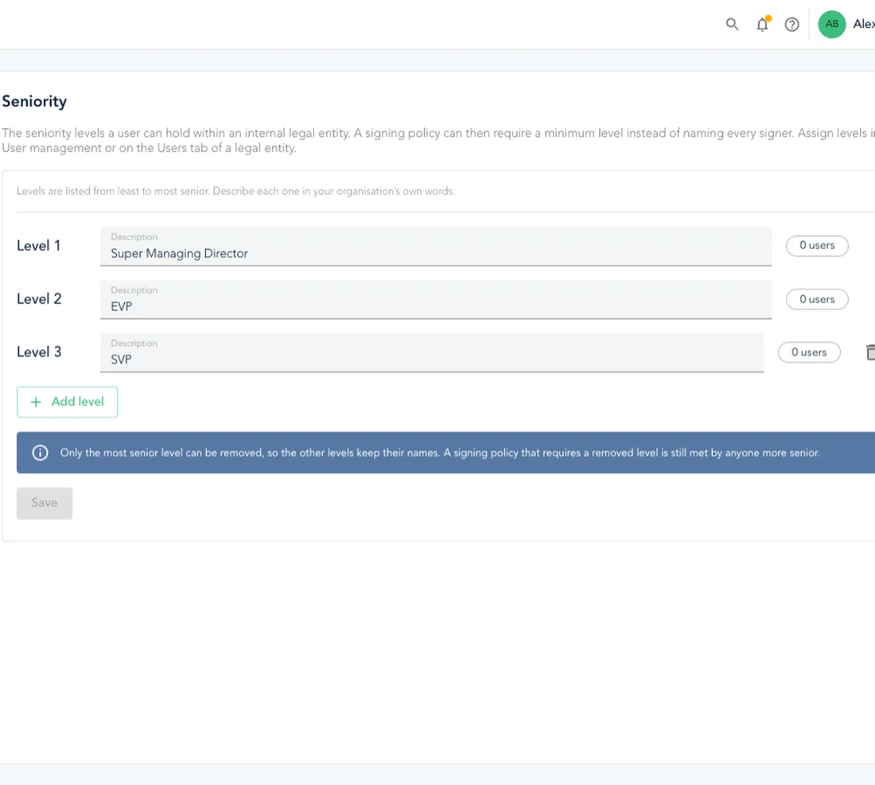Delete Level 3 with trash icon
This screenshot has height=785, width=875.
[870, 352]
